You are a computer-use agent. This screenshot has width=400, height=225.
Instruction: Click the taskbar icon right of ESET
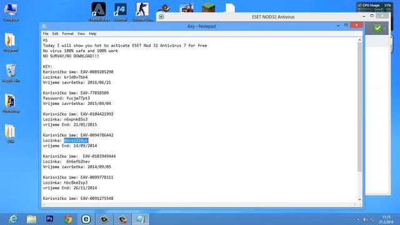(x=104, y=219)
